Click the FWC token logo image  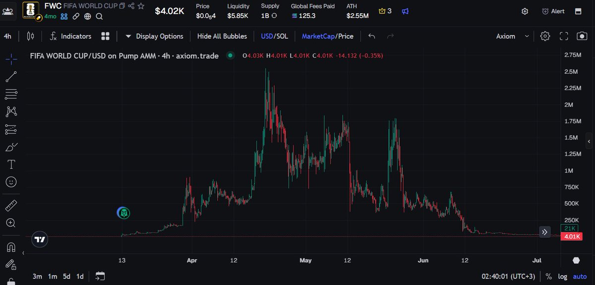(31, 11)
